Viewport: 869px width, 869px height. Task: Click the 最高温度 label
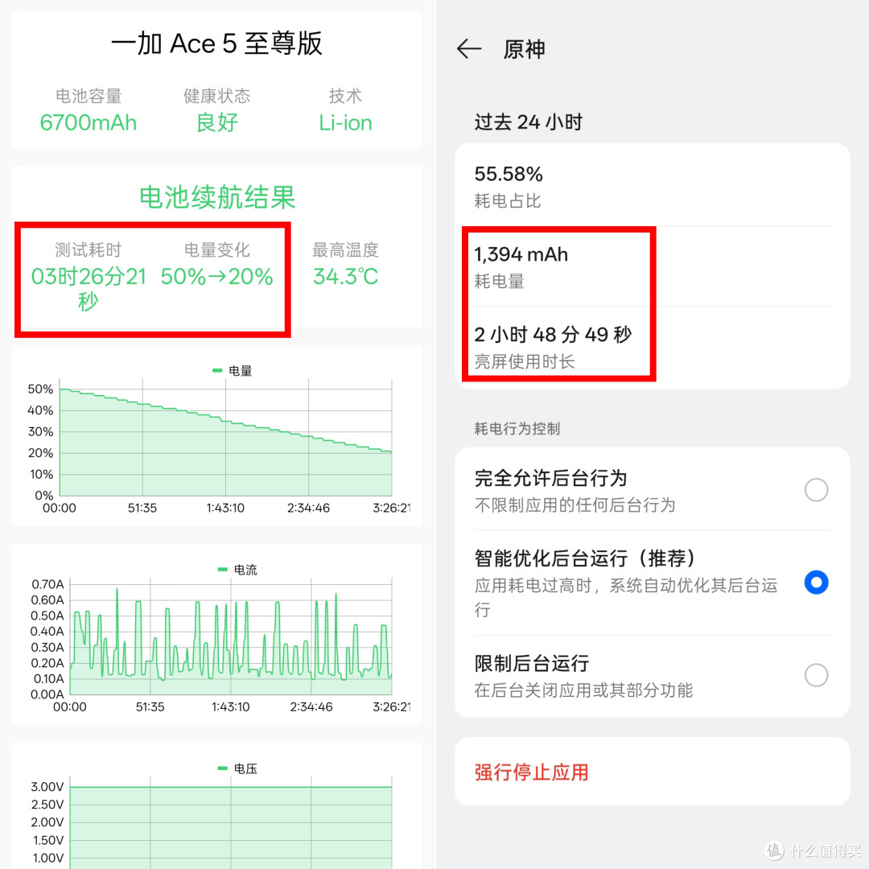click(x=344, y=250)
